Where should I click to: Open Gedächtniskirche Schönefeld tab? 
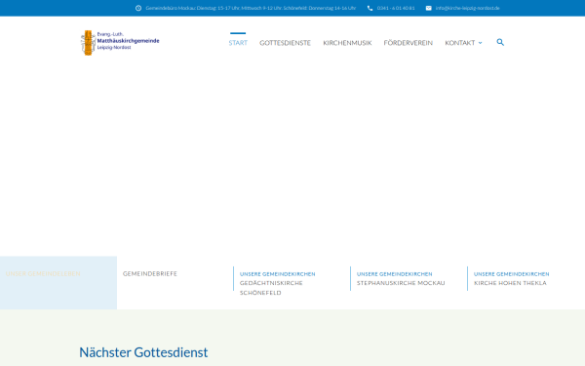pyautogui.click(x=292, y=283)
